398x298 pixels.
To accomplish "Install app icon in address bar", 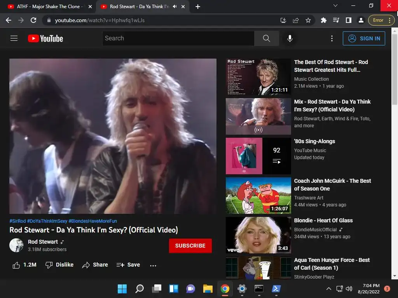I will coord(283,20).
